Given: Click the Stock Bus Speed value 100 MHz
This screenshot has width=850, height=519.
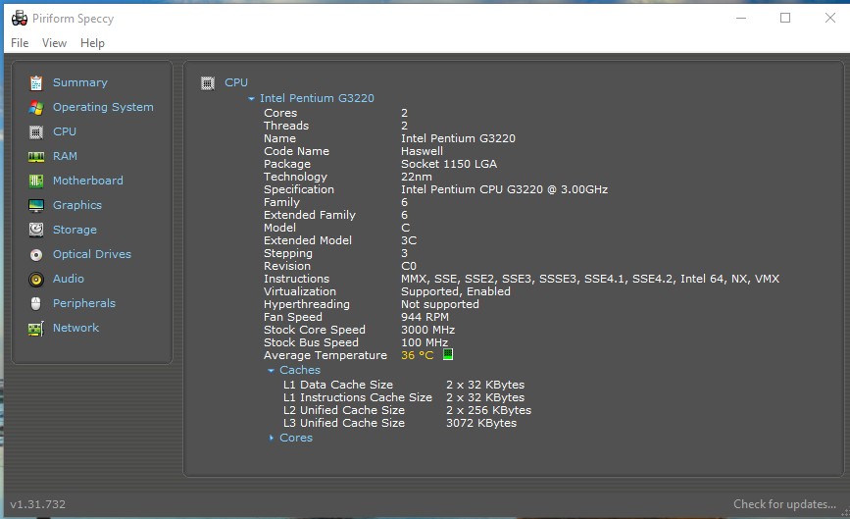Looking at the screenshot, I should click(x=425, y=342).
